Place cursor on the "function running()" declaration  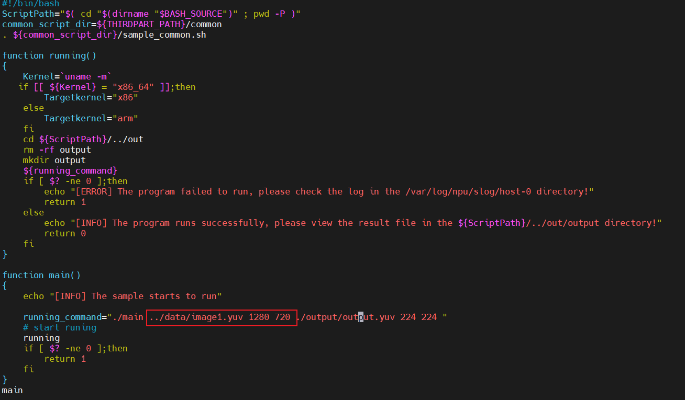tap(49, 55)
